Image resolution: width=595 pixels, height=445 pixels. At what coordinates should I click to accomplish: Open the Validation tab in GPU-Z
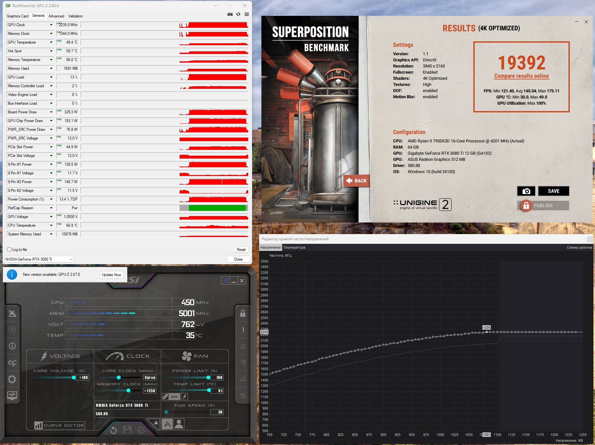point(76,16)
